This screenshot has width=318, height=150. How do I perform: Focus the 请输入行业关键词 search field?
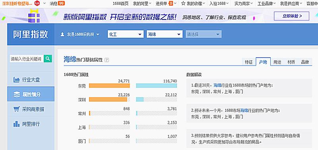[27, 59]
